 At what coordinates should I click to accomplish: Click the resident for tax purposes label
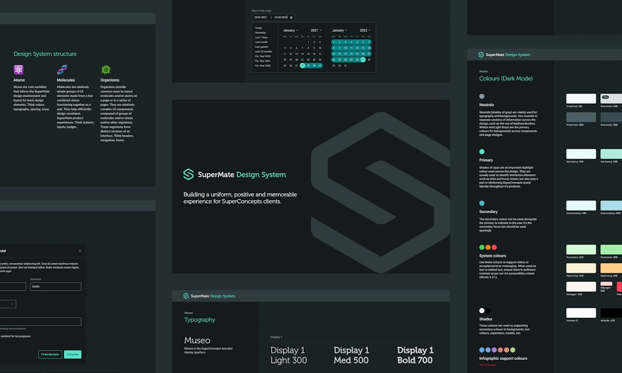(x=15, y=336)
